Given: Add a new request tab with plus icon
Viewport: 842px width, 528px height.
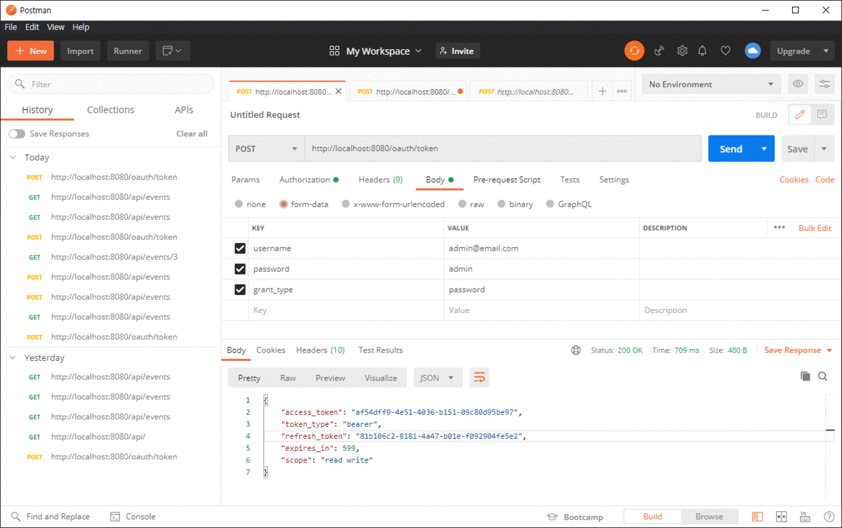Looking at the screenshot, I should pyautogui.click(x=602, y=91).
